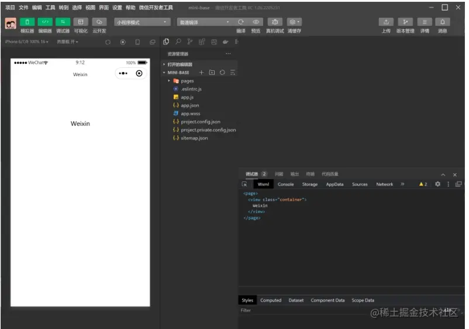The width and height of the screenshot is (469, 329).
Task: Click the warnings count indicator
Action: click(423, 184)
